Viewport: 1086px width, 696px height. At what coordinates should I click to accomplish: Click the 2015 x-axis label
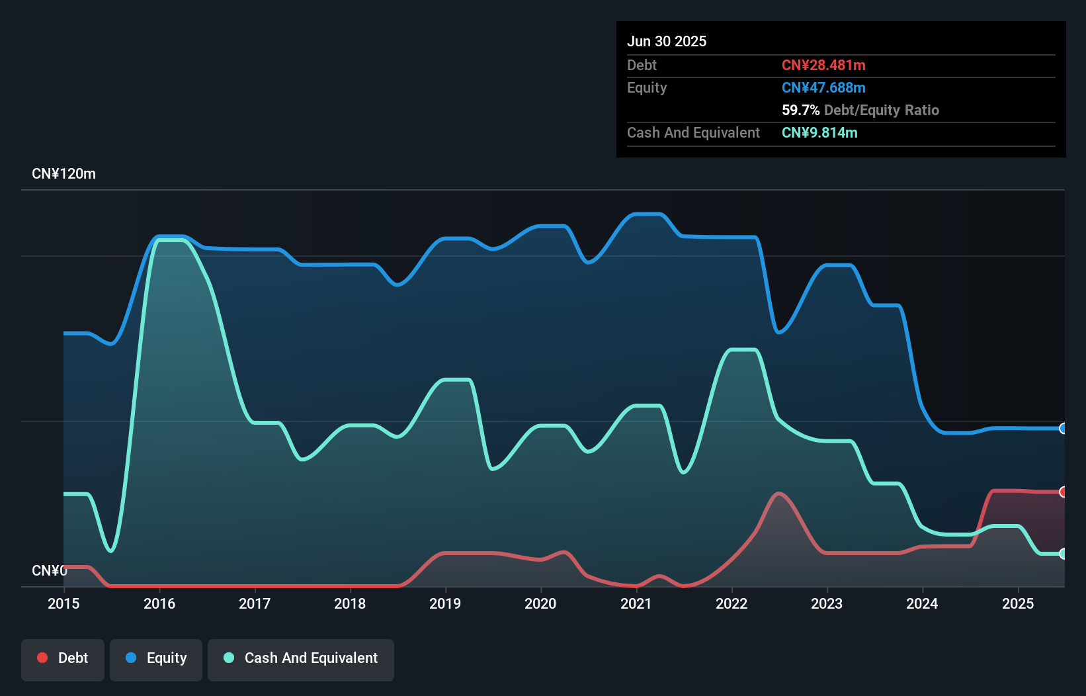point(63,603)
